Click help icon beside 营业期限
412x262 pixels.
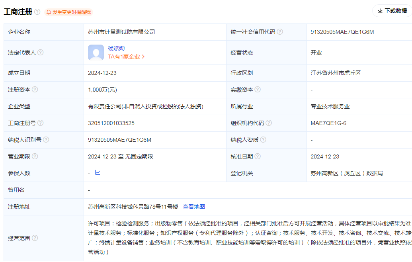tap(35, 156)
